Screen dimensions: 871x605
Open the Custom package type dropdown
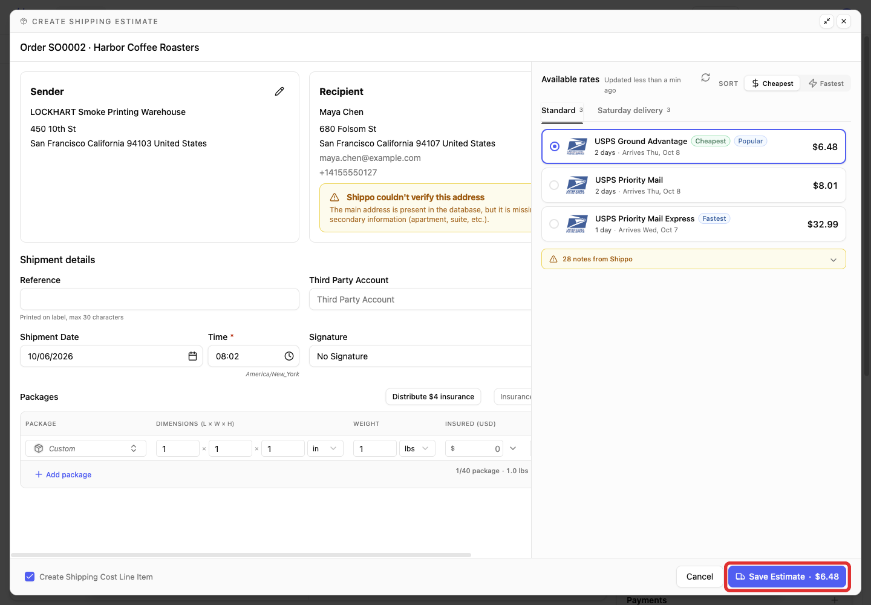point(86,448)
